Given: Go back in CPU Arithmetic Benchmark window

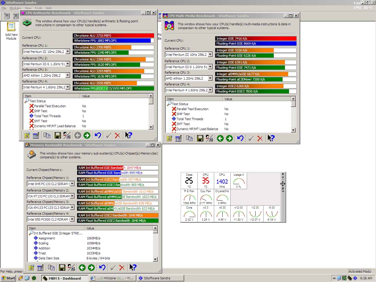Looking at the screenshot, I should click(78, 135).
